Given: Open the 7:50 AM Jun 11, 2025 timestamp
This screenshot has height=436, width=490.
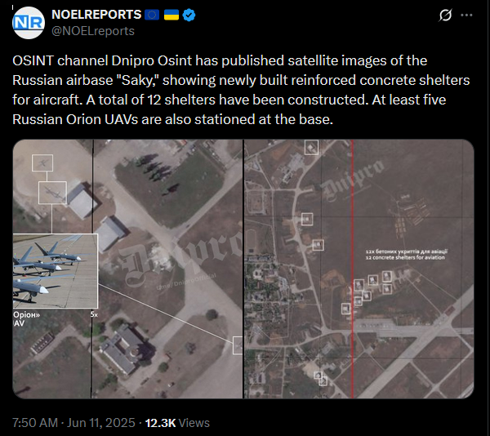Looking at the screenshot, I should [x=73, y=423].
